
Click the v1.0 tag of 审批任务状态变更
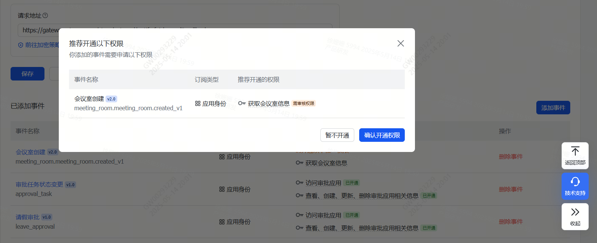[70, 185]
